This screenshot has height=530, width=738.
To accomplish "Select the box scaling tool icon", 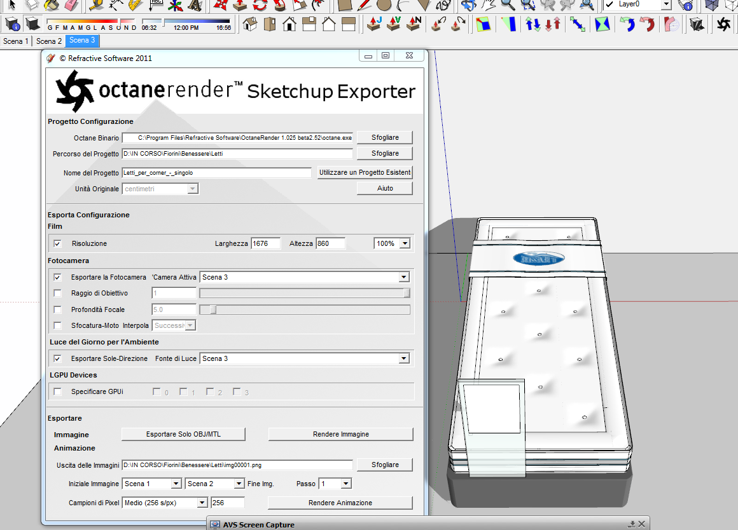I will (484, 24).
